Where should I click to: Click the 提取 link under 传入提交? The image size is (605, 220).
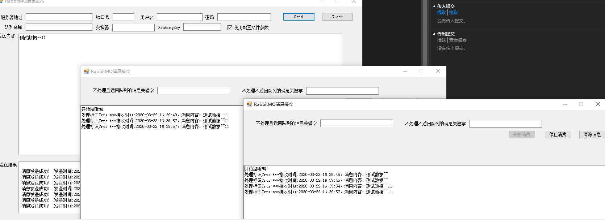pyautogui.click(x=442, y=13)
